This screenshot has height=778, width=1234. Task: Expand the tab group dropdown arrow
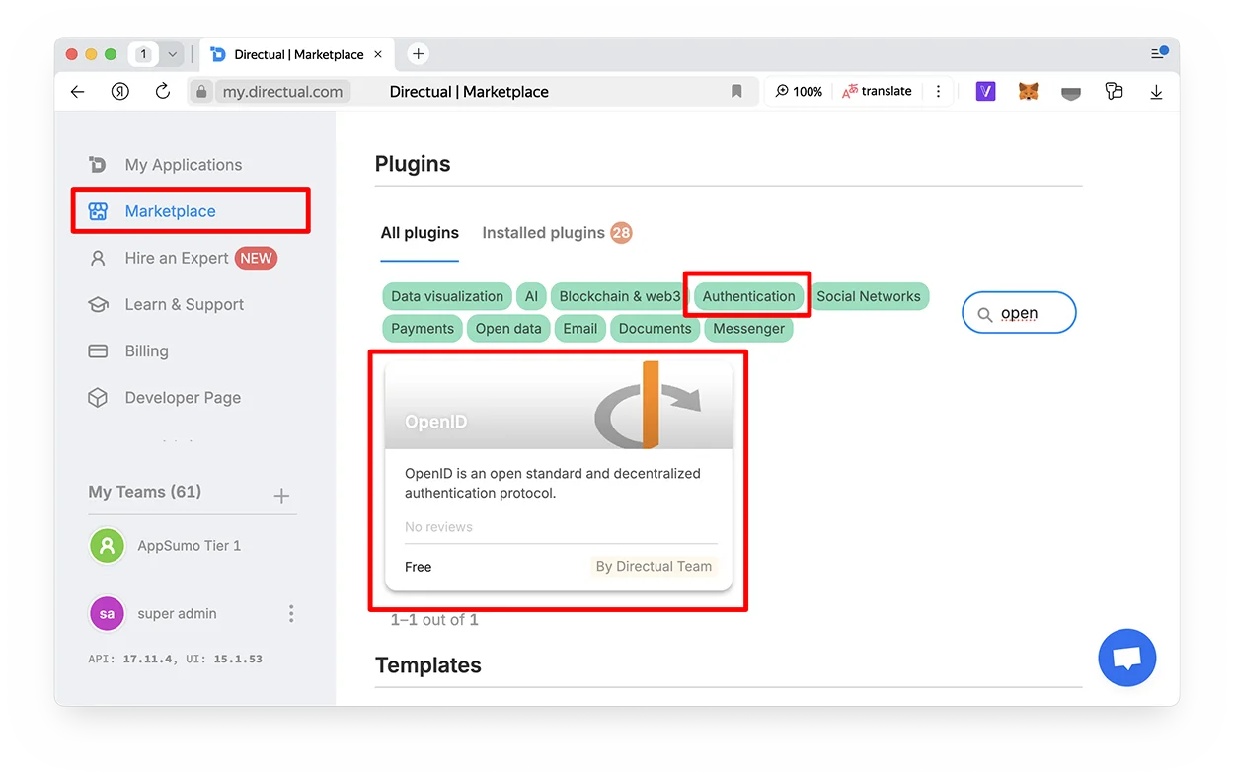[173, 54]
